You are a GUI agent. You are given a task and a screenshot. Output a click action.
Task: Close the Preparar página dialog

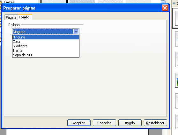pyautogui.click(x=165, y=8)
